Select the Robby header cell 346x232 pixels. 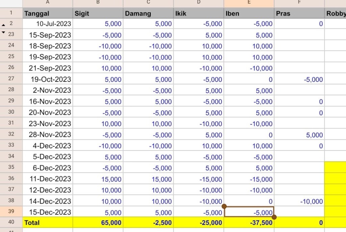point(335,14)
